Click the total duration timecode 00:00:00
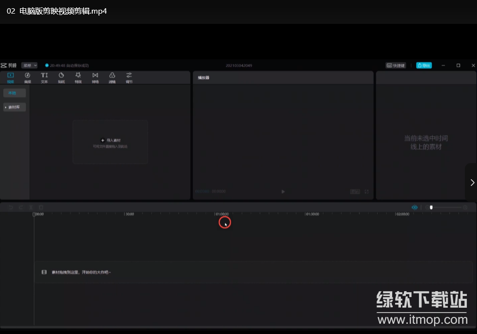Image resolution: width=477 pixels, height=334 pixels. [219, 191]
